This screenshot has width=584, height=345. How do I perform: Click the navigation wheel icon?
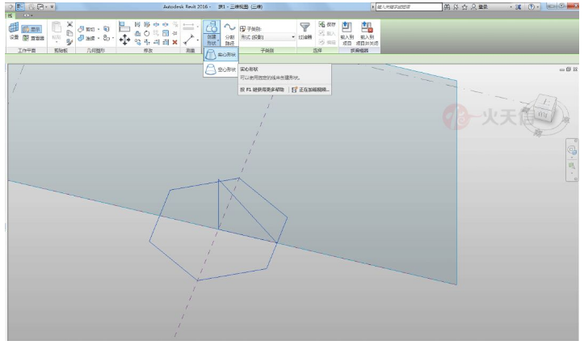pyautogui.click(x=572, y=150)
